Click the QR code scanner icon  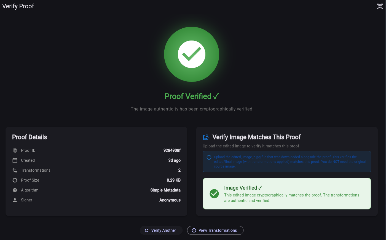[x=380, y=6]
